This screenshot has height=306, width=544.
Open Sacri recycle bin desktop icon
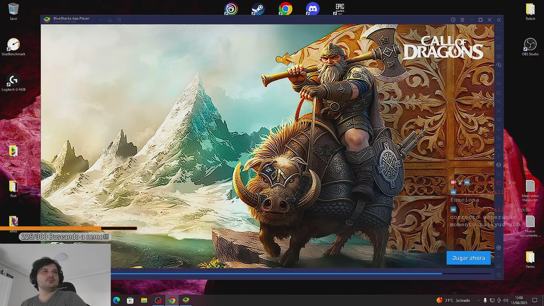click(x=14, y=12)
